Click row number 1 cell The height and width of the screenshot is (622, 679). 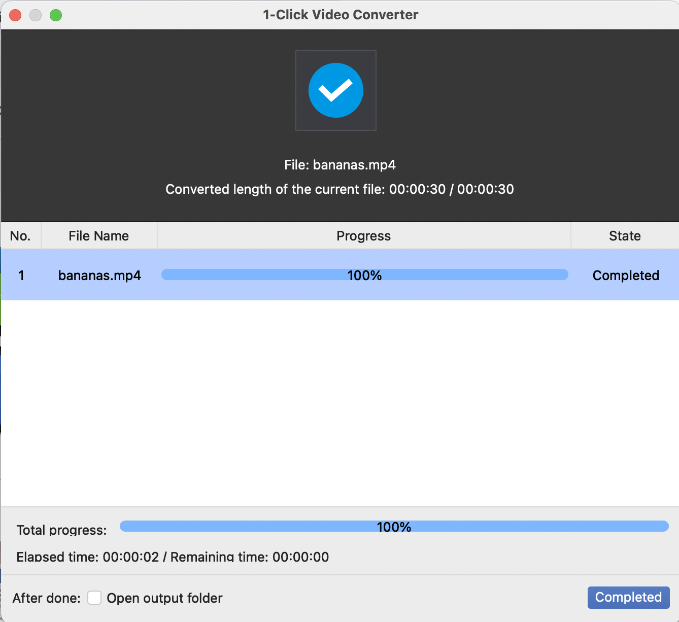pos(21,275)
